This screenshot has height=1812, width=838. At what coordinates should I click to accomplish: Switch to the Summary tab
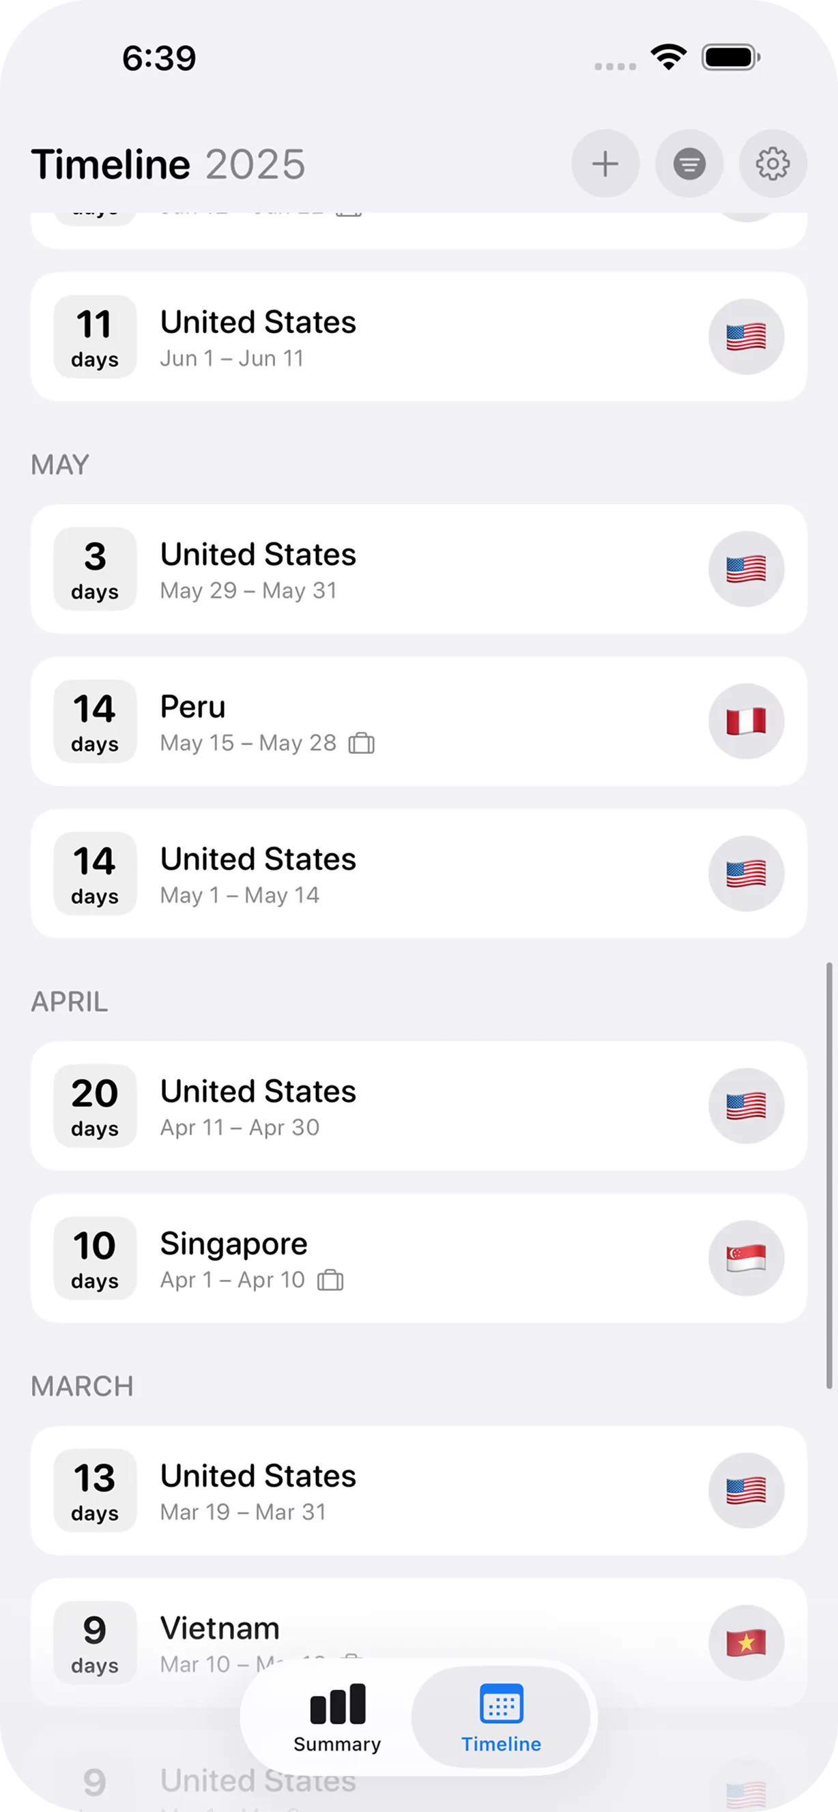tap(337, 1717)
